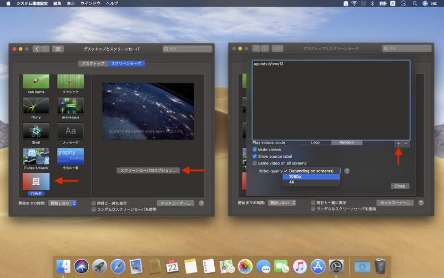Image resolution: width=444 pixels, height=278 pixels.
Task: Open iTunes from the Dock
Action: tap(300, 267)
